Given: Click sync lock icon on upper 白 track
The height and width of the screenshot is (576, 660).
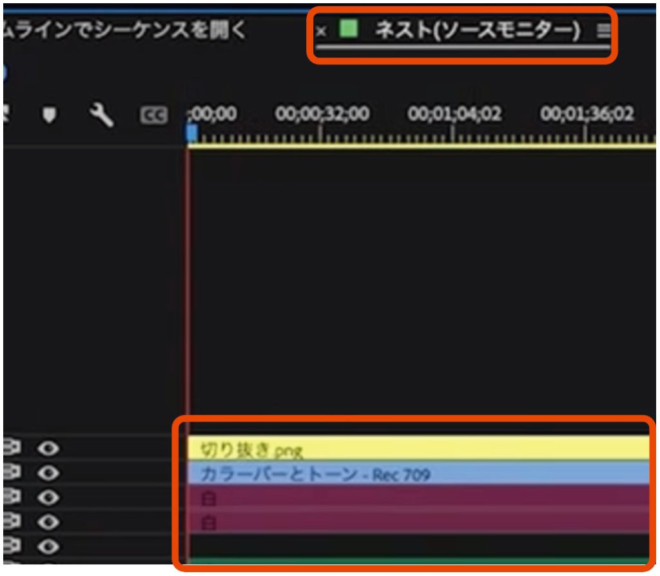Looking at the screenshot, I should click(11, 497).
